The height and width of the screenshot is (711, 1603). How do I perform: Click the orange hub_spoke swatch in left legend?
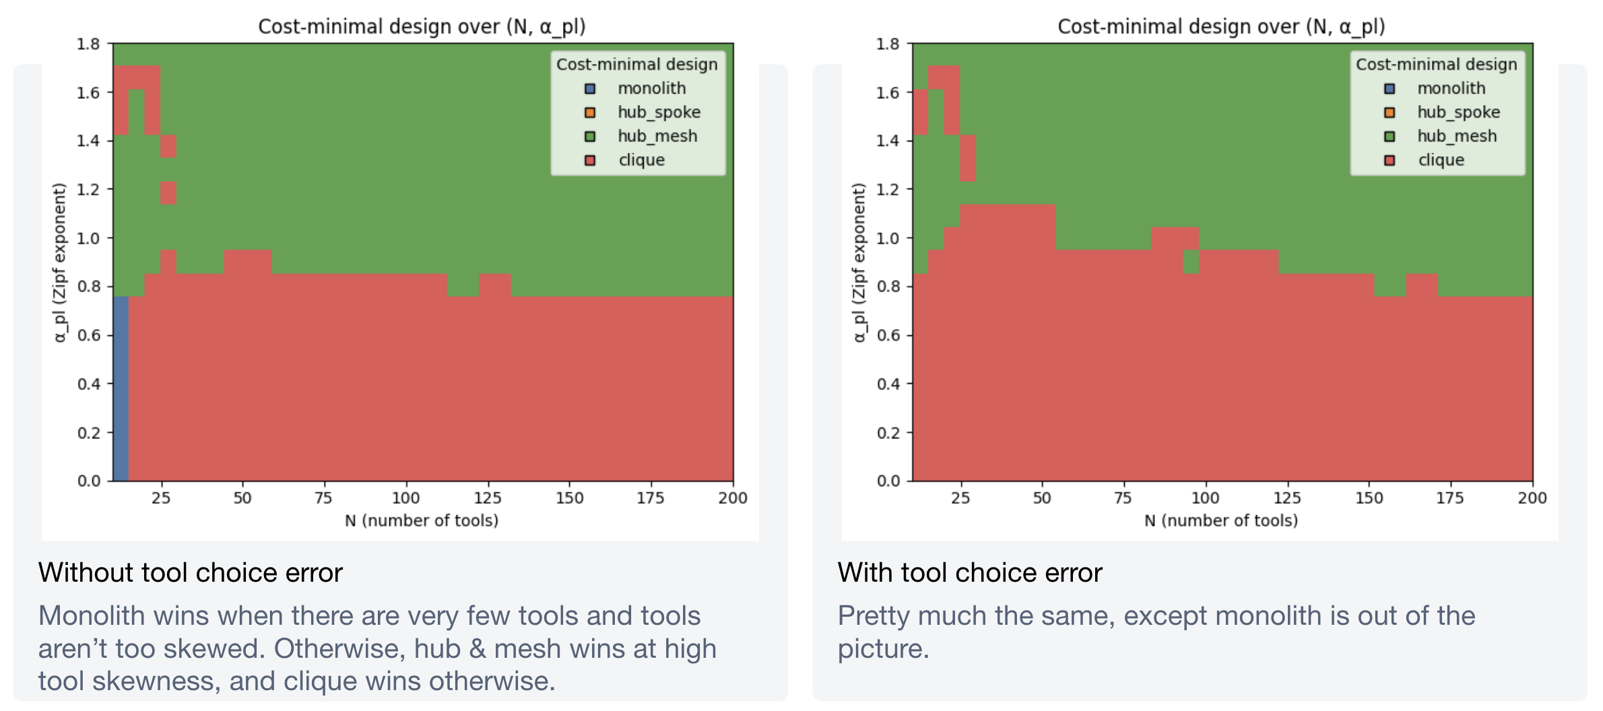tap(590, 112)
